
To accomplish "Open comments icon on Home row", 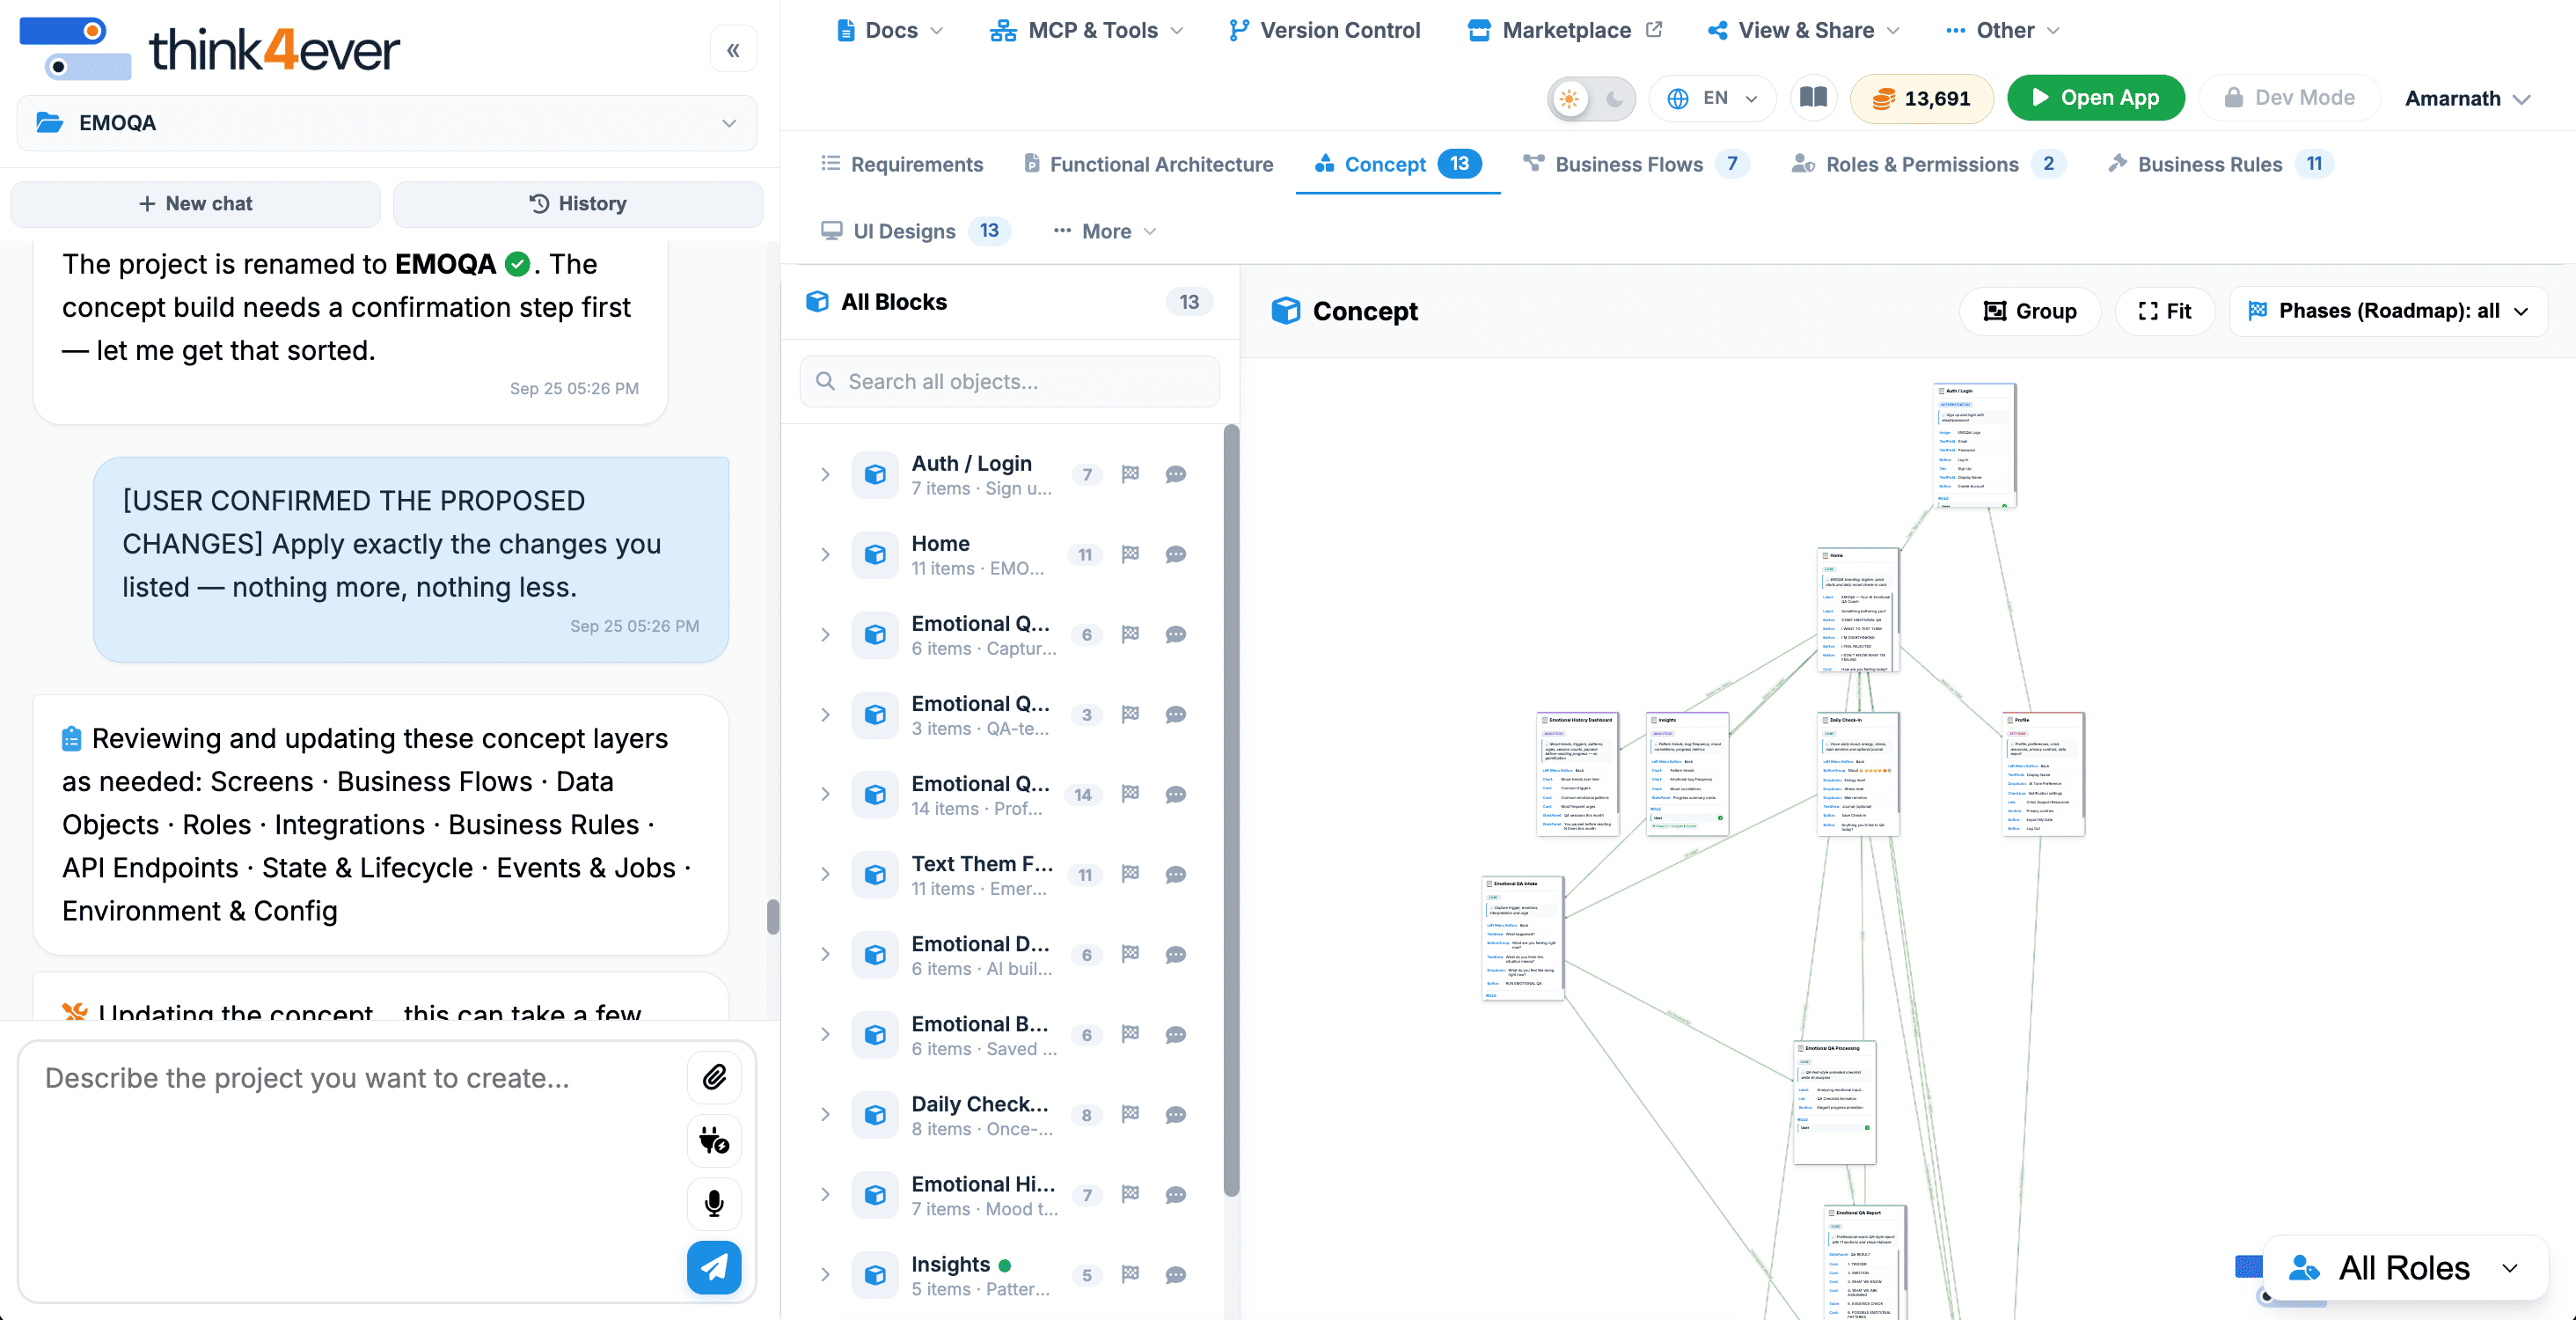I will click(x=1176, y=554).
